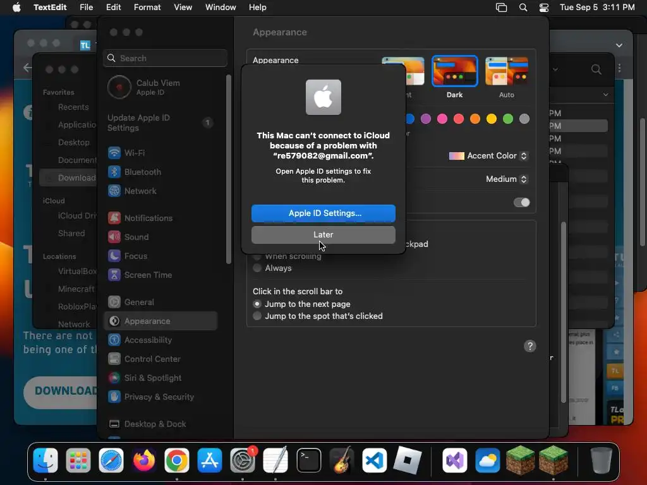This screenshot has height=485, width=647.
Task: Open GarageBand from the Dock
Action: point(342,460)
